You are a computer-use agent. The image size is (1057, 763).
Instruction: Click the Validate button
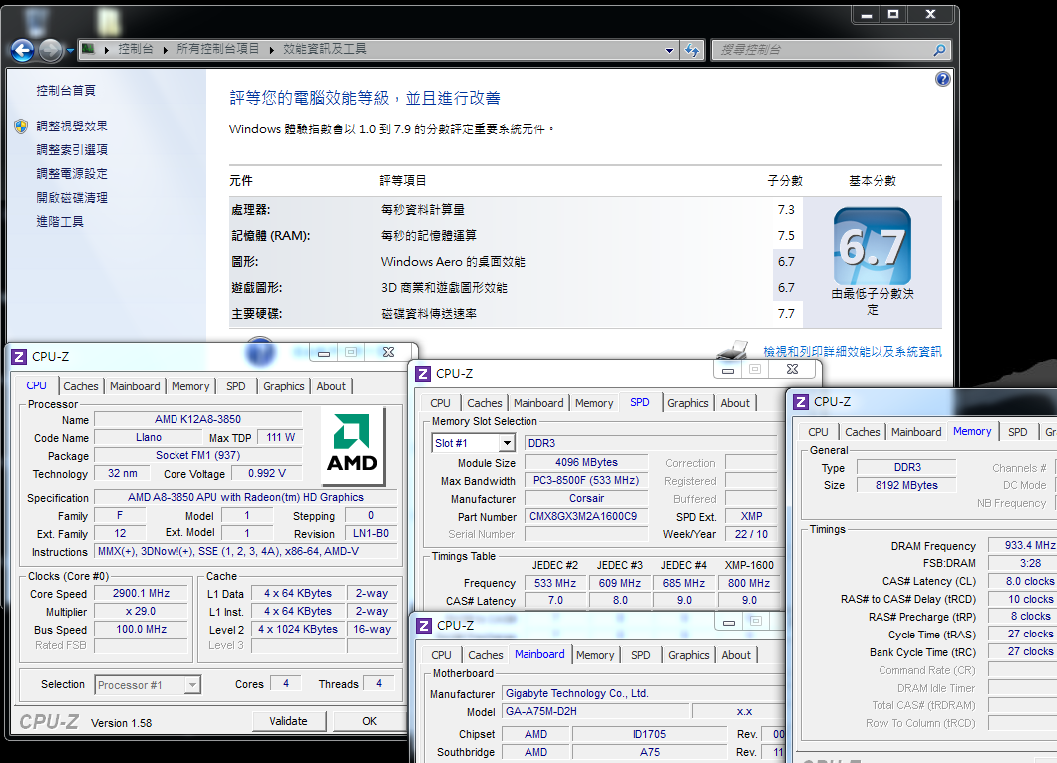pos(288,721)
